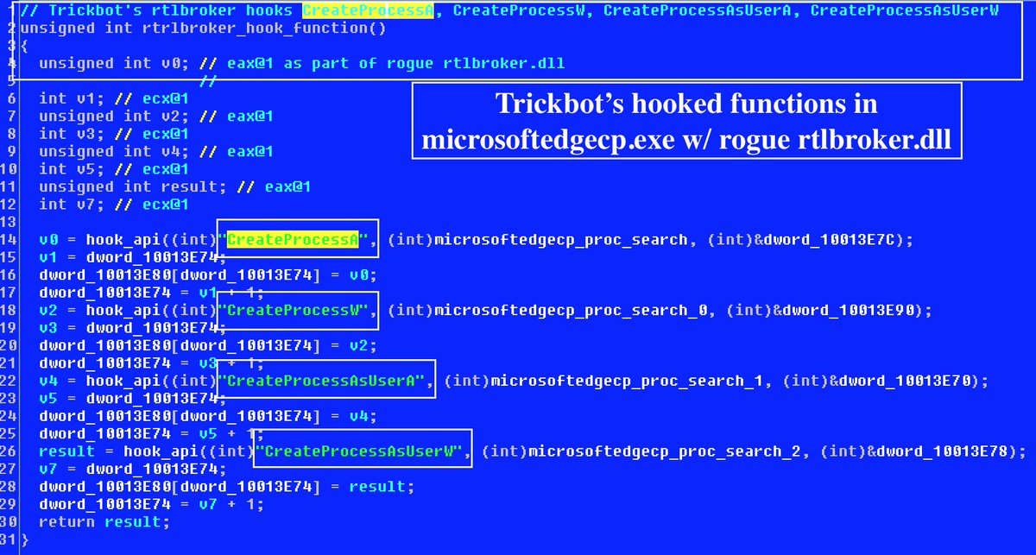Click the 'unsigned int v2' declaration
Screen dimensions: 1036x555
[112, 117]
